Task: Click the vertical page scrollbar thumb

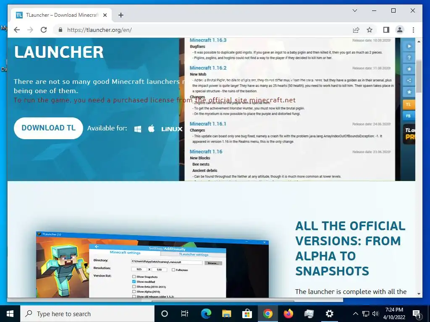Action: click(419, 76)
